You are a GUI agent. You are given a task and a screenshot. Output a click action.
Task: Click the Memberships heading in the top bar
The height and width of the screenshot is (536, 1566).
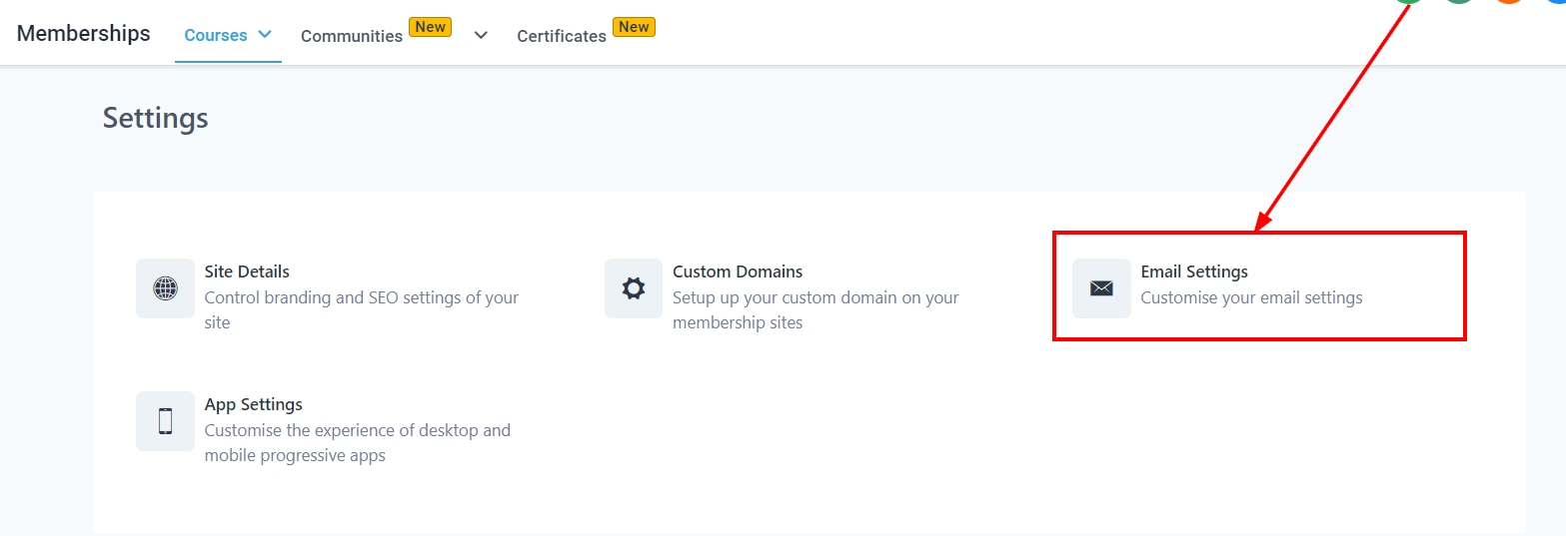pos(84,33)
